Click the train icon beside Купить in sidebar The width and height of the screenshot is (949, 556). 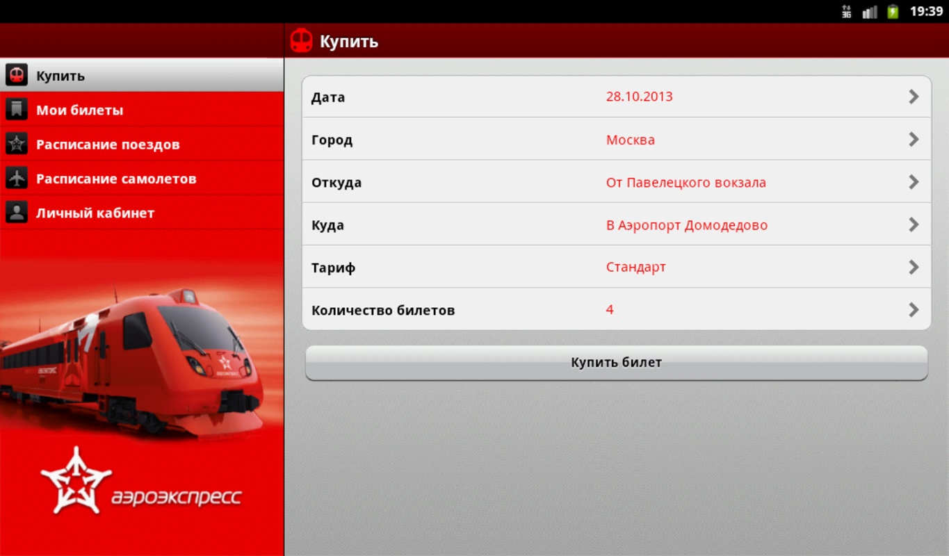click(x=17, y=75)
